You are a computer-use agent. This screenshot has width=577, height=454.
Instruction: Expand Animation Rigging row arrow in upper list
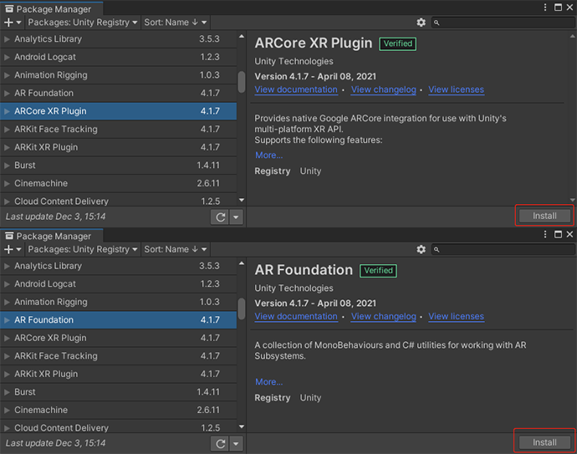pyautogui.click(x=7, y=75)
